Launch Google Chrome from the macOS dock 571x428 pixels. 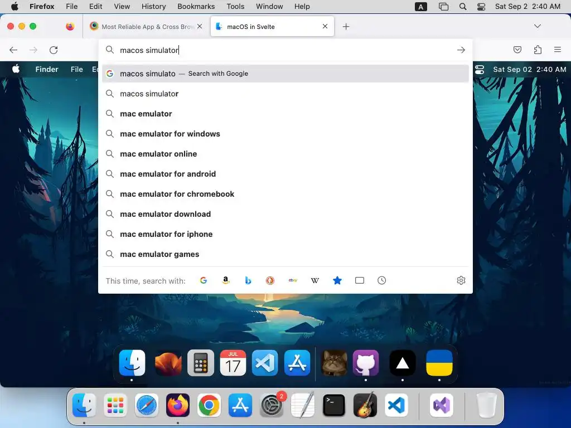[209, 405]
